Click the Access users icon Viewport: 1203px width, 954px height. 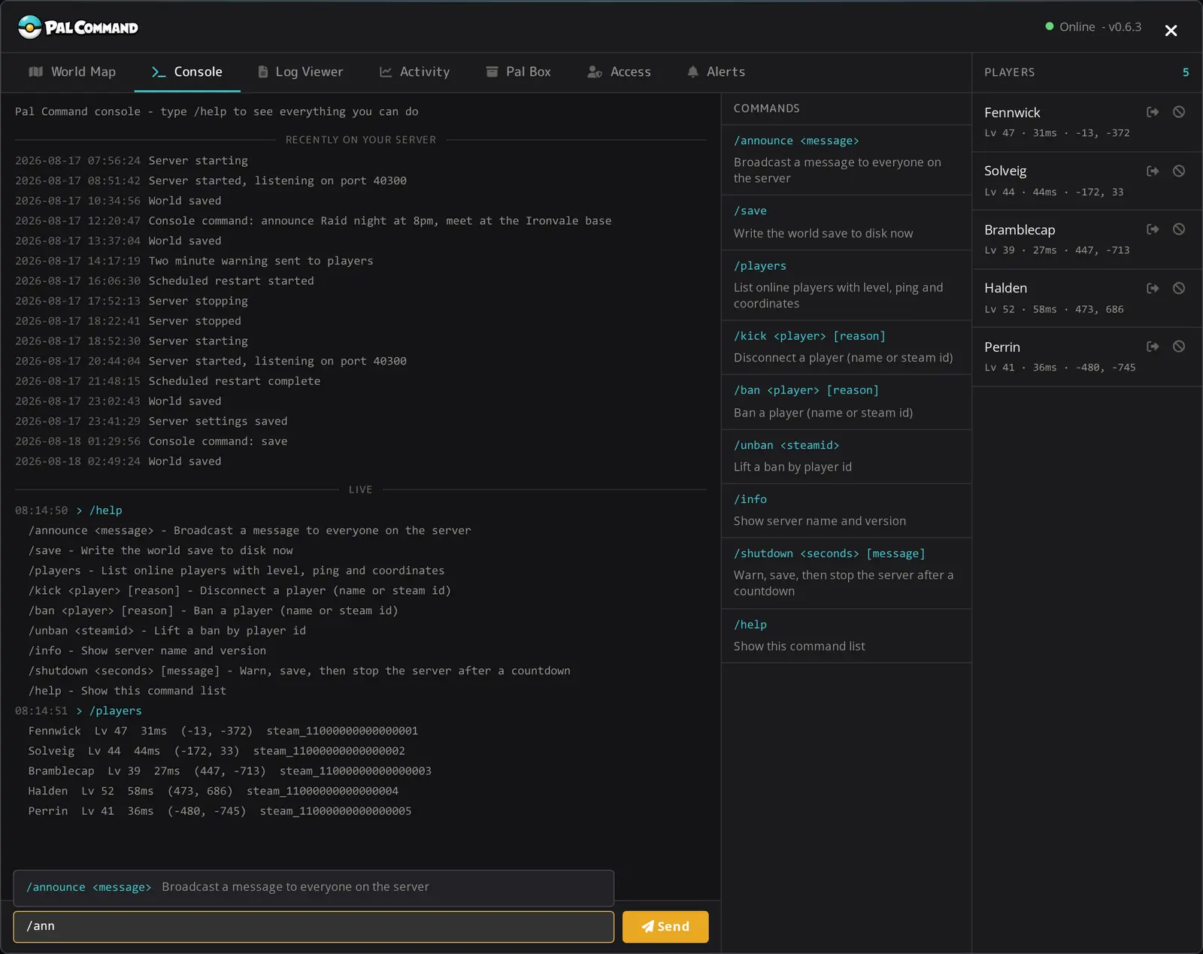pos(595,72)
